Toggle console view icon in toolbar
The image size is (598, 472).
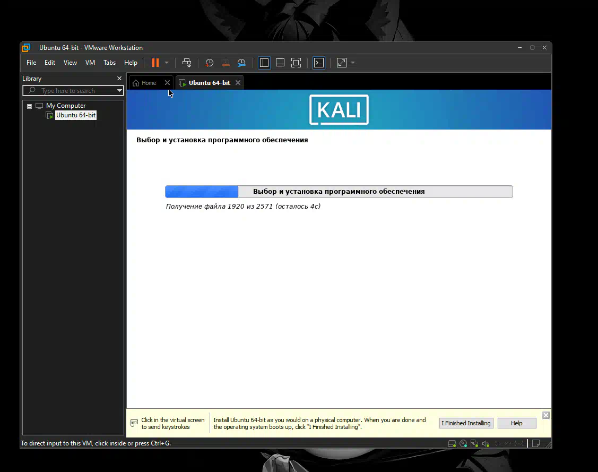click(319, 63)
